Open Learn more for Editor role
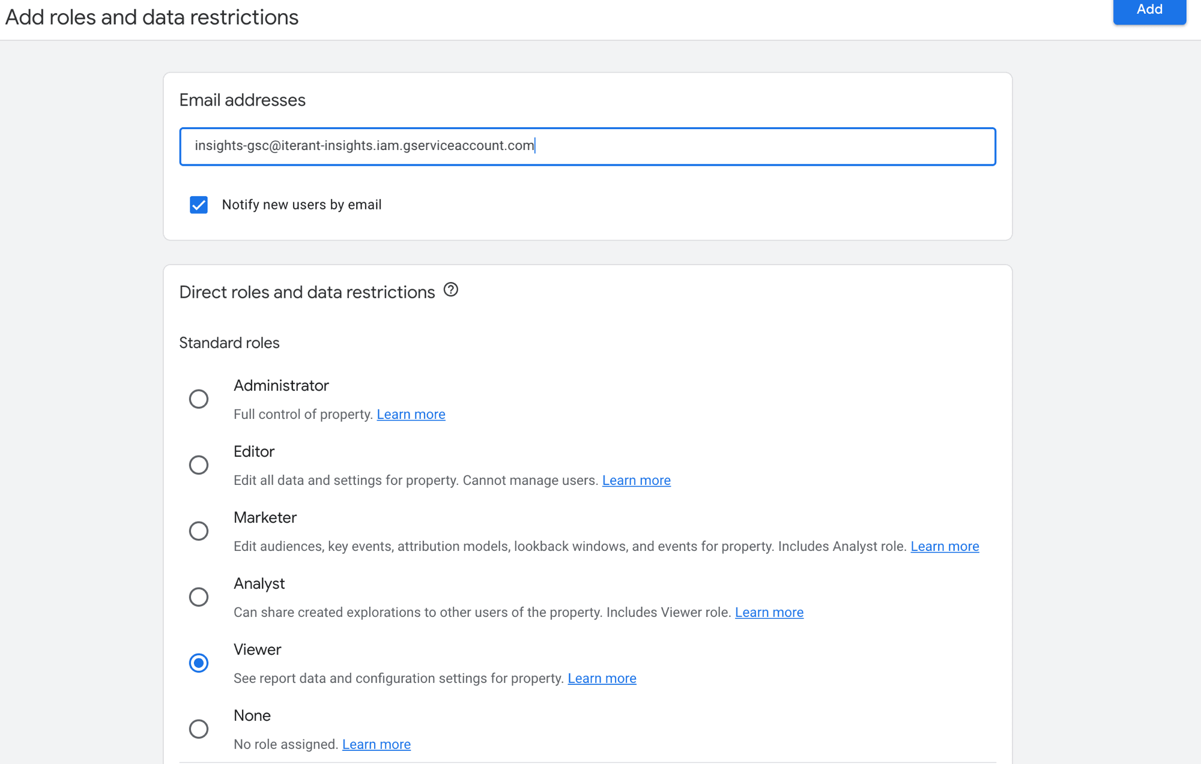This screenshot has height=764, width=1201. point(637,480)
